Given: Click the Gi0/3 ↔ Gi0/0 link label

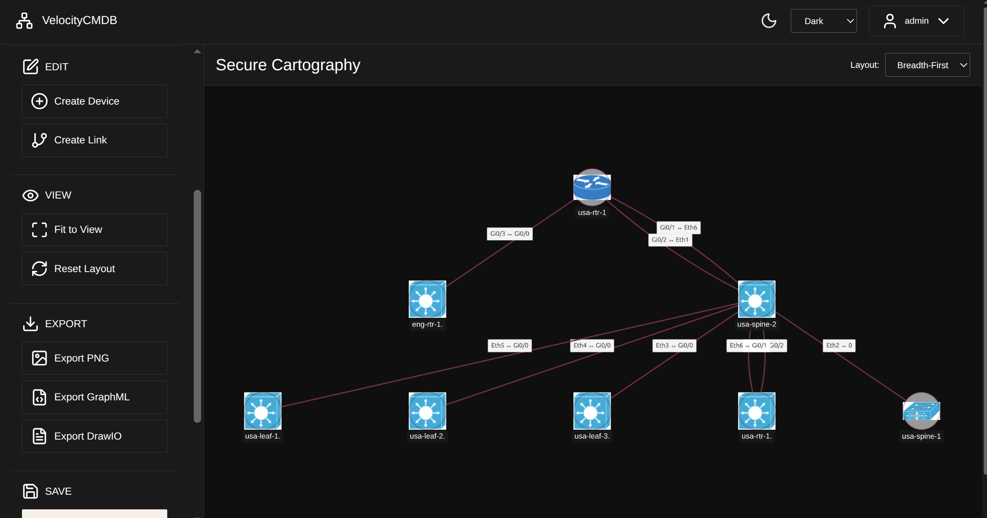Looking at the screenshot, I should click(509, 234).
